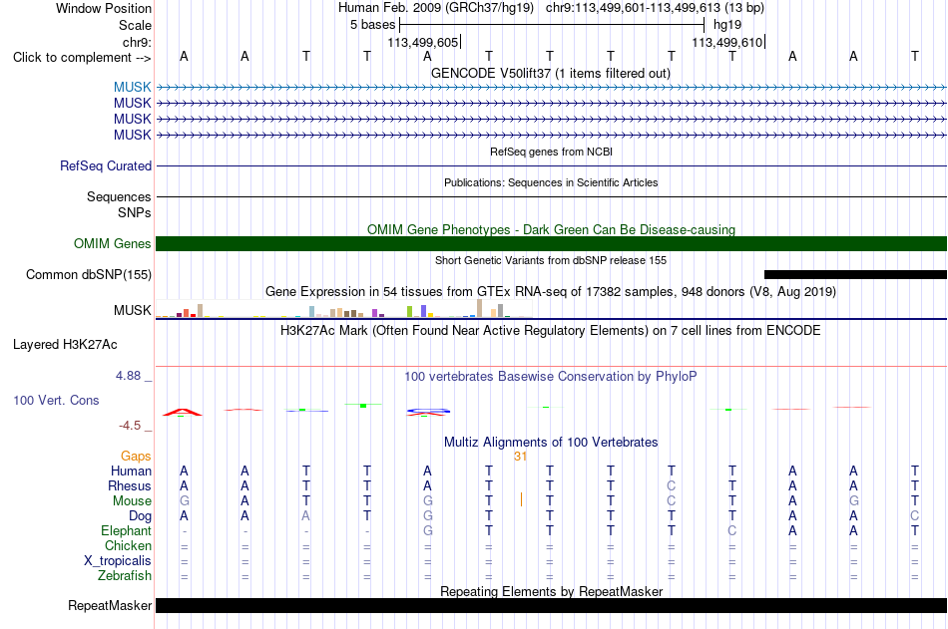Click the Rhesus species label
The width and height of the screenshot is (948, 629).
point(130,485)
